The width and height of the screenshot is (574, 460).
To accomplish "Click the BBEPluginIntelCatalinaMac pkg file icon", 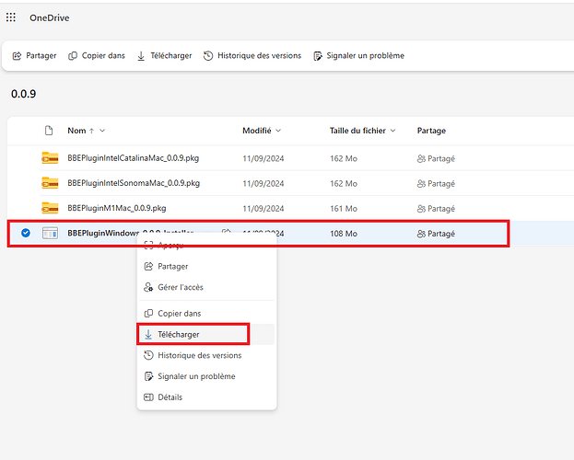I will [x=50, y=158].
